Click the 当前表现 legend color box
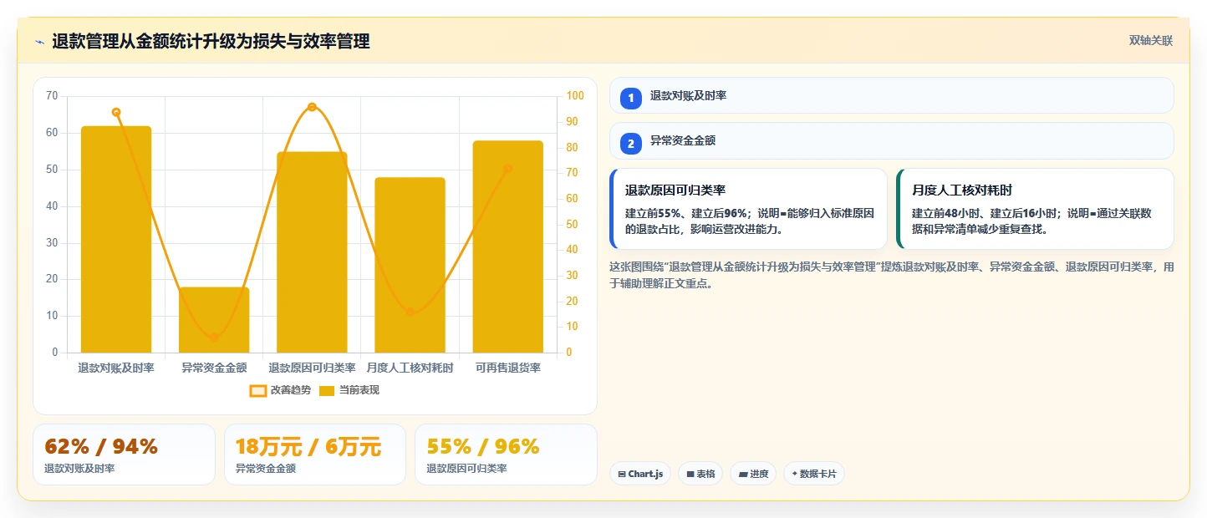The width and height of the screenshot is (1207, 518). click(x=327, y=390)
